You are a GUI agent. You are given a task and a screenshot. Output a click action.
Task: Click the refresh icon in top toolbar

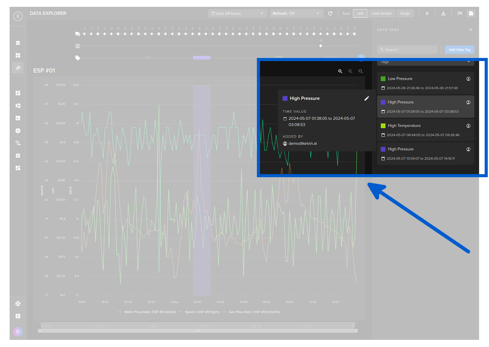[x=330, y=13]
